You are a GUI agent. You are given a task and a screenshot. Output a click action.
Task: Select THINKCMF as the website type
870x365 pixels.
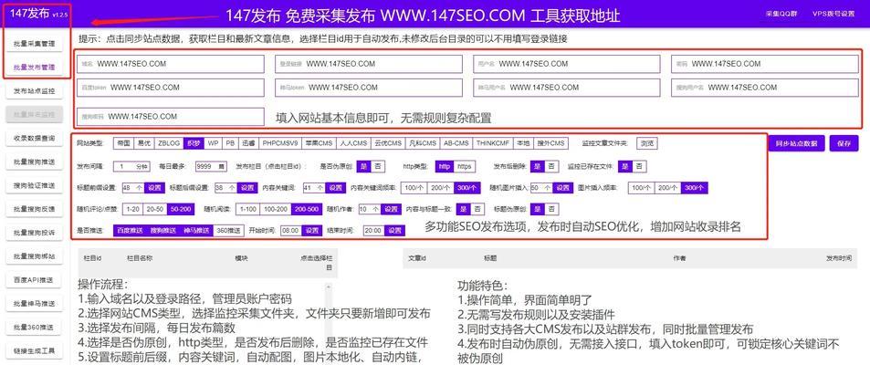(493, 143)
